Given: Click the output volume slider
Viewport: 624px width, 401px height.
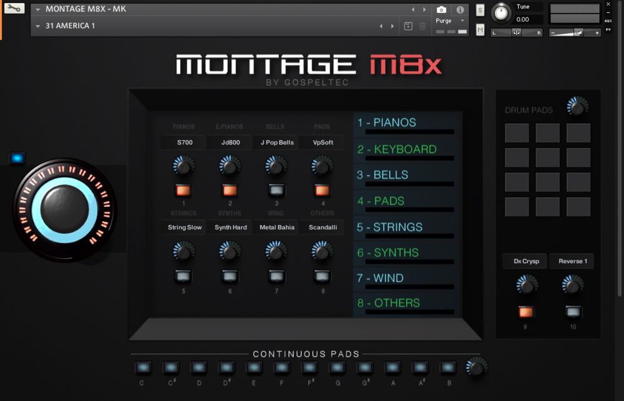Looking at the screenshot, I should coord(574,33).
